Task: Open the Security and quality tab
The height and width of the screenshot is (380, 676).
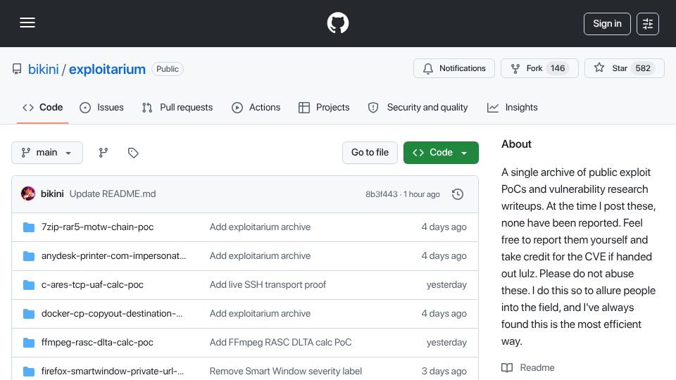Action: [x=418, y=107]
